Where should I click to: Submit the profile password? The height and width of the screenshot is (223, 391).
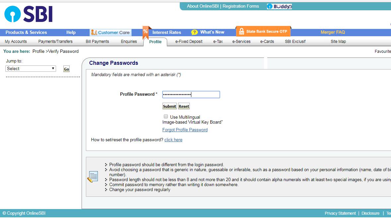[169, 106]
